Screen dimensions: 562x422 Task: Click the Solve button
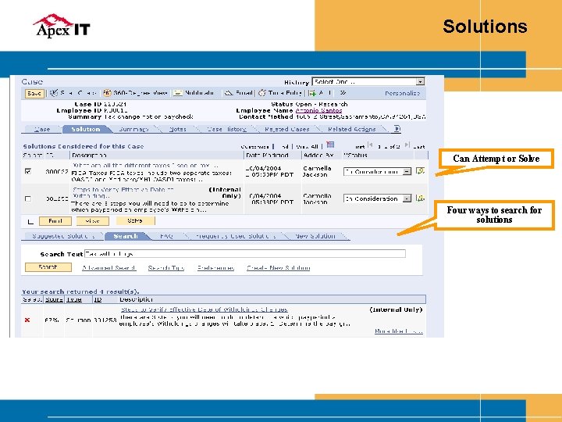point(135,220)
